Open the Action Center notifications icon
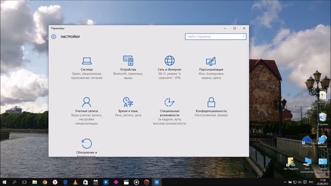This screenshot has height=186, width=331. (x=305, y=182)
